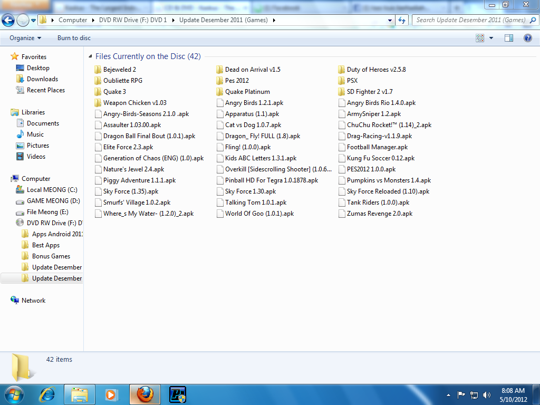Open Recent Places in Favorites
This screenshot has width=540, height=405.
[x=46, y=90]
